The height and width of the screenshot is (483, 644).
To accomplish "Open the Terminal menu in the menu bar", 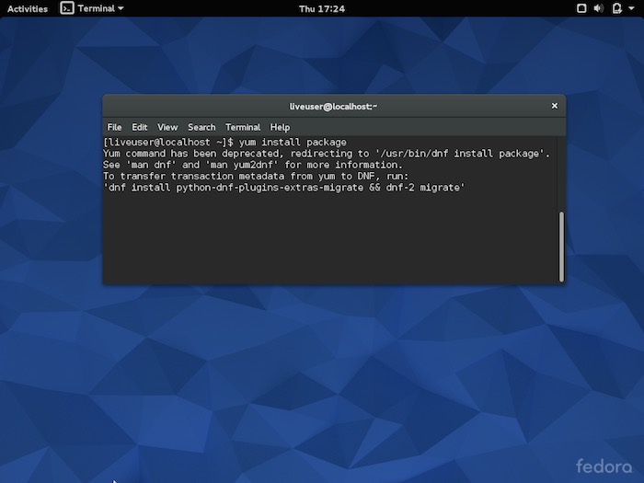I will [243, 127].
